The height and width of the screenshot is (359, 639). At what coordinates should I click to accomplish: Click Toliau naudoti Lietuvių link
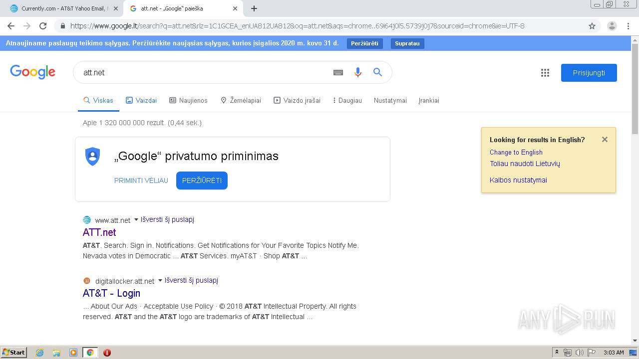[525, 164]
